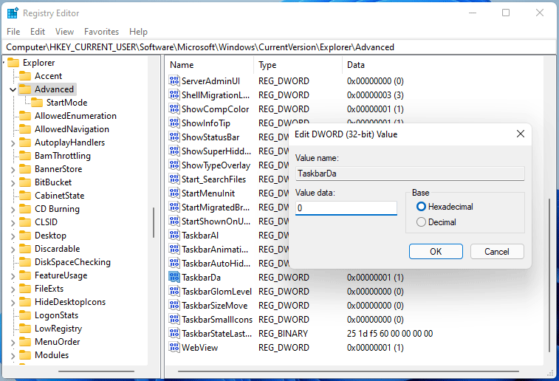The height and width of the screenshot is (381, 559).
Task: Select the Explorer parent key
Action: tap(39, 63)
